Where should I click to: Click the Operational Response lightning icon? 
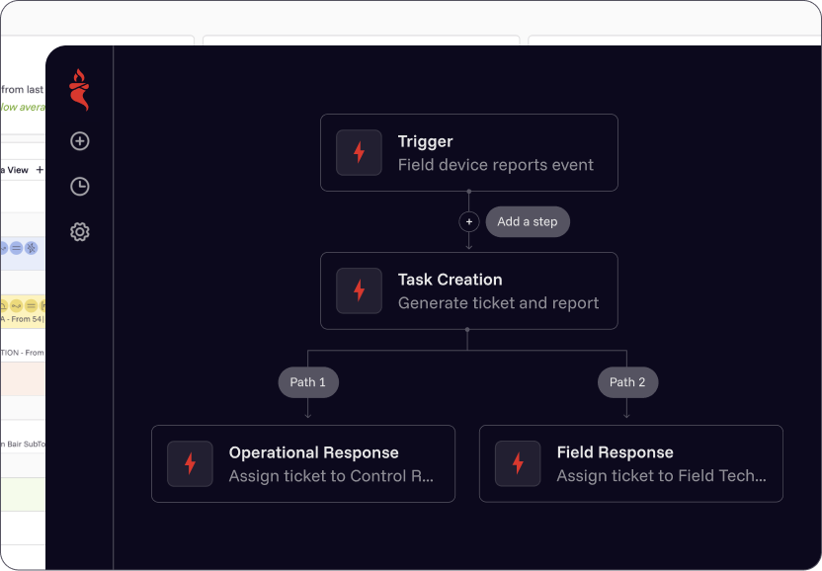190,463
